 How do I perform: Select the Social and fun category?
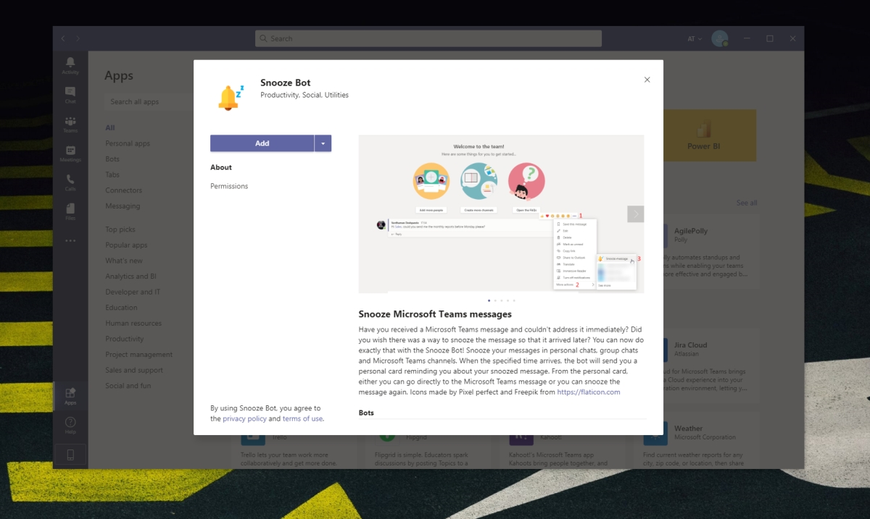point(128,386)
